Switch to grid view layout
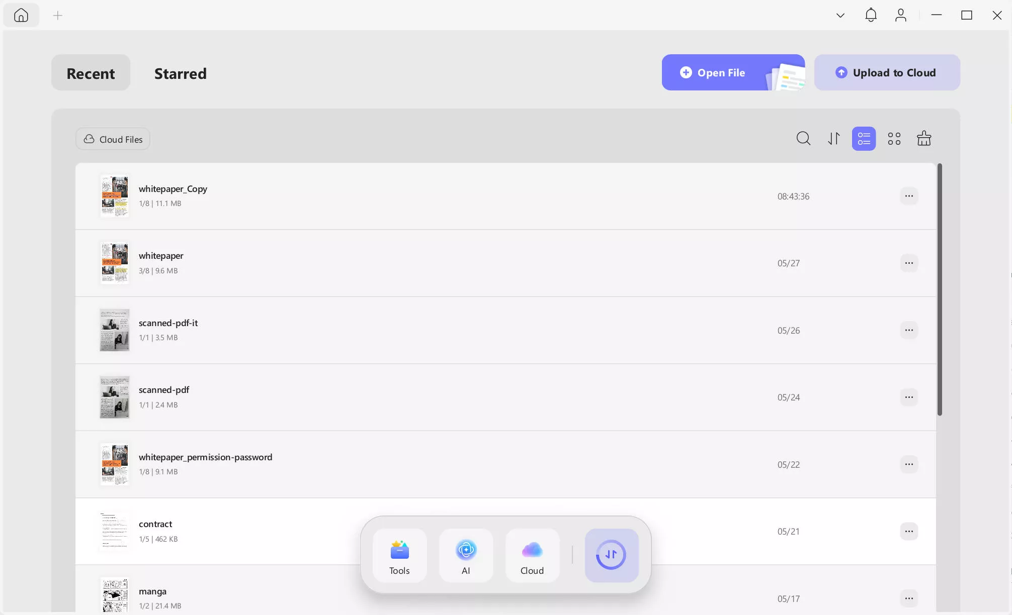1012x615 pixels. coord(894,139)
